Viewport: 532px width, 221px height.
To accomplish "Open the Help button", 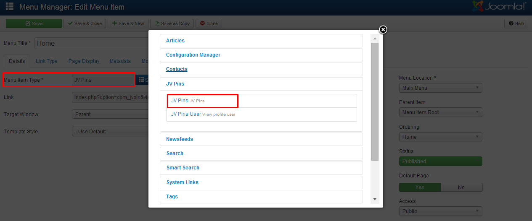I will (516, 23).
